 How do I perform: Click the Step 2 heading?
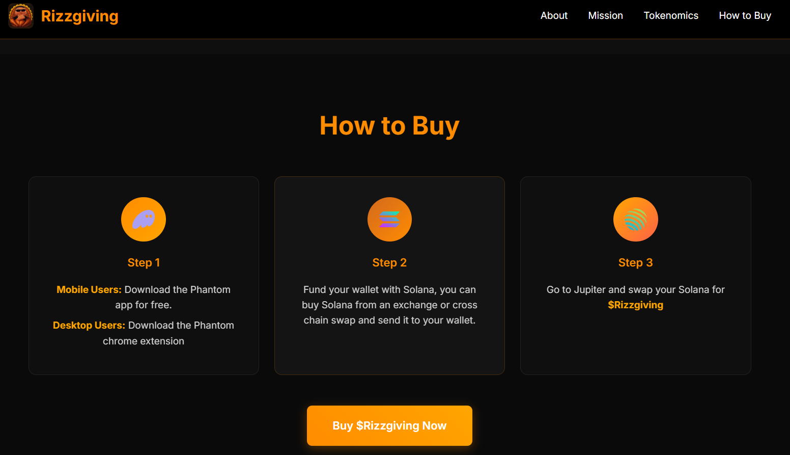pos(389,263)
